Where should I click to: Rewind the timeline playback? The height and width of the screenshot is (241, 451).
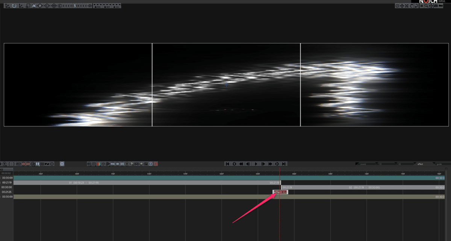click(241, 164)
